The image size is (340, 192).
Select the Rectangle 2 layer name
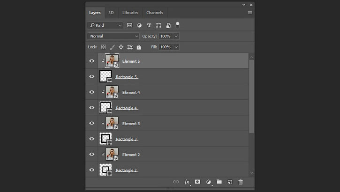pos(127,170)
